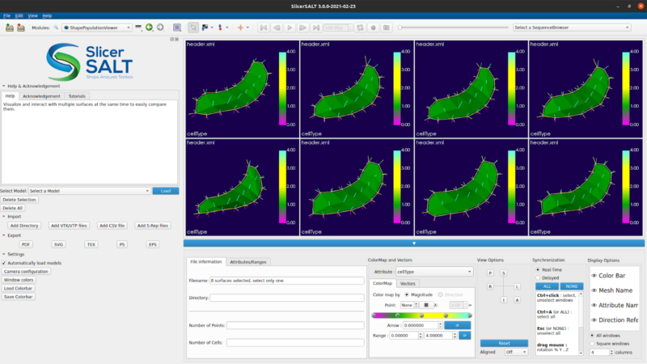Collapse the Export section
This screenshot has width=647, height=364.
(x=2, y=235)
